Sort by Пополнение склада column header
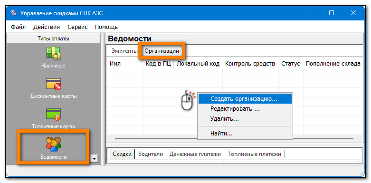The width and height of the screenshot is (371, 183). [333, 64]
